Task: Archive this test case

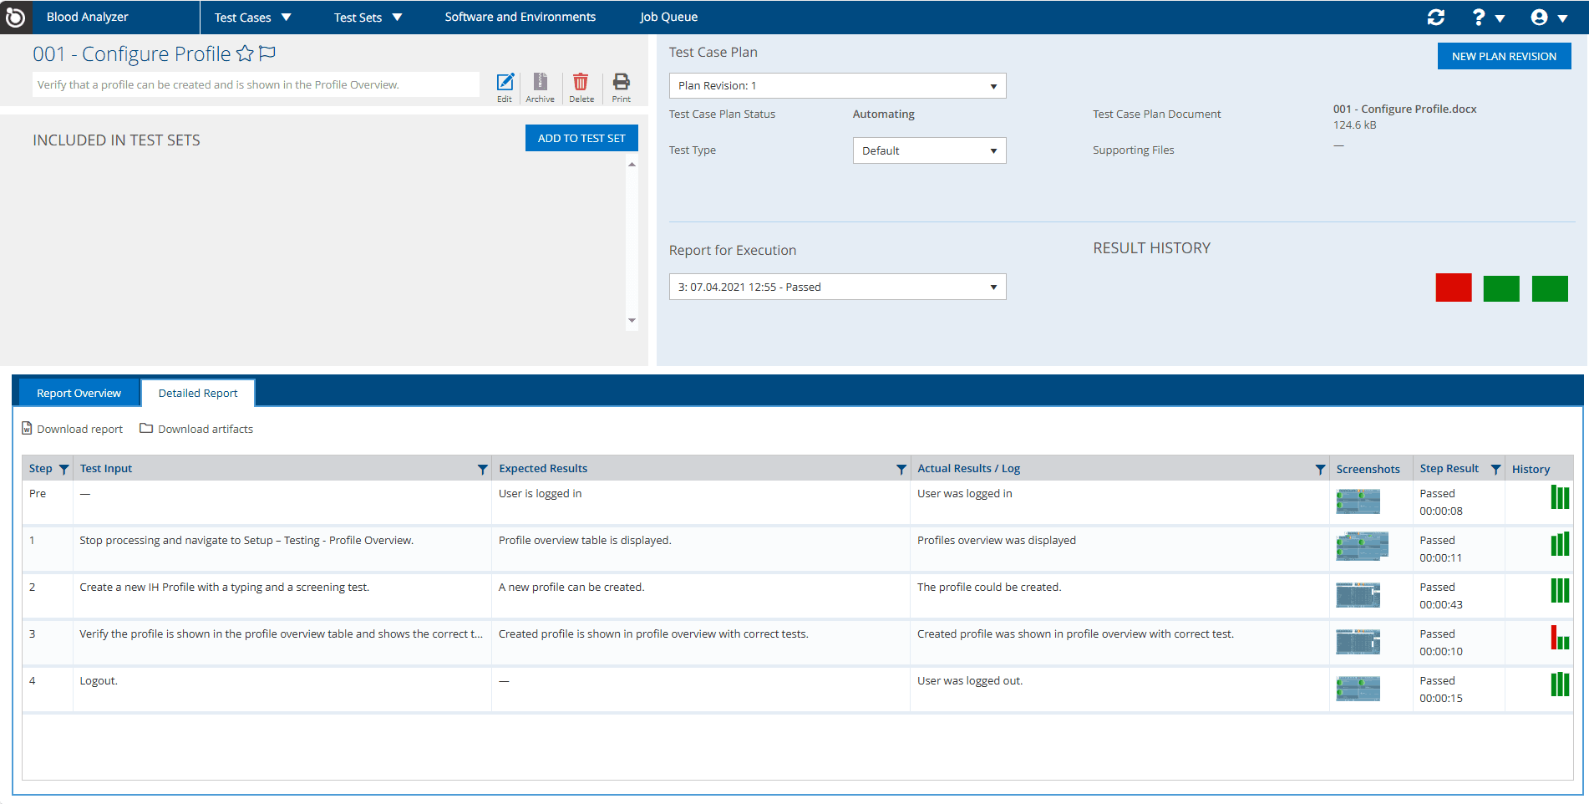Action: coord(540,83)
